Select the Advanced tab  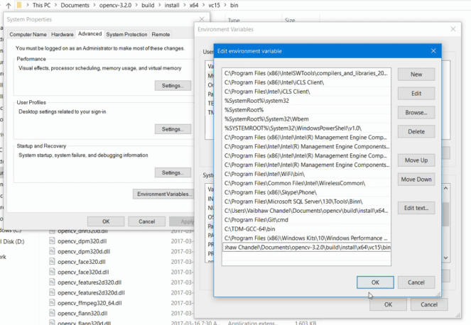point(90,34)
